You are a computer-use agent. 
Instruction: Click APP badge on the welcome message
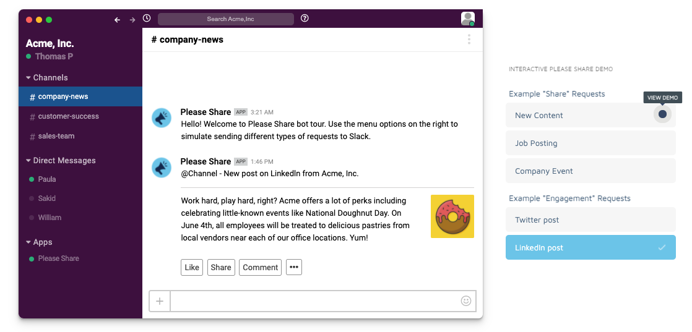click(241, 112)
